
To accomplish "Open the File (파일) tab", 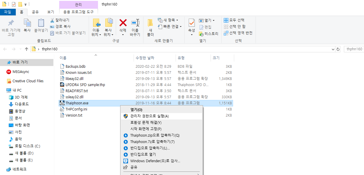I will click(8, 12).
